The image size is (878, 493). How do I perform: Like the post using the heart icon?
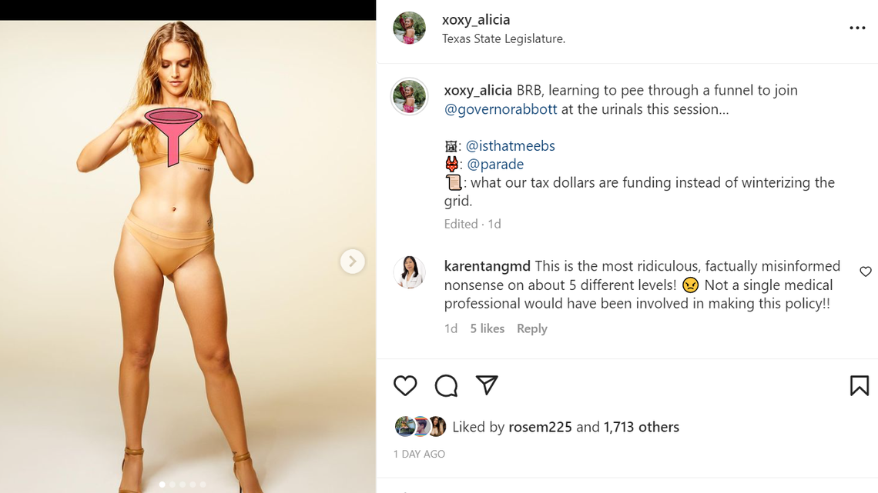point(405,385)
